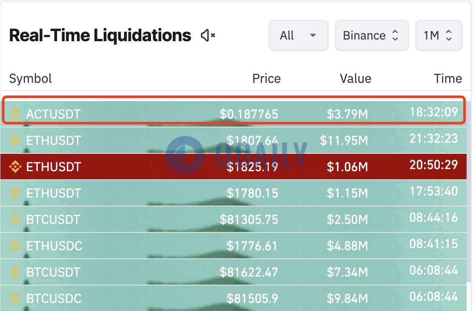Open the 1M threshold selector
This screenshot has width=473, height=311.
click(439, 36)
